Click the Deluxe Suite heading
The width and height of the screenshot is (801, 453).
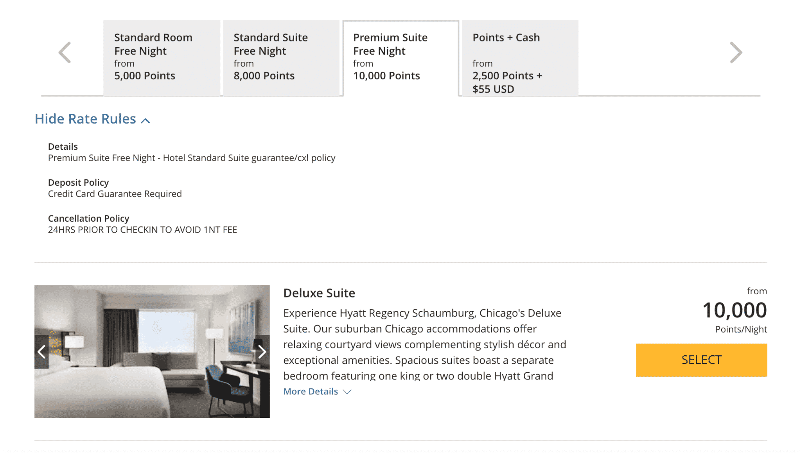tap(319, 293)
